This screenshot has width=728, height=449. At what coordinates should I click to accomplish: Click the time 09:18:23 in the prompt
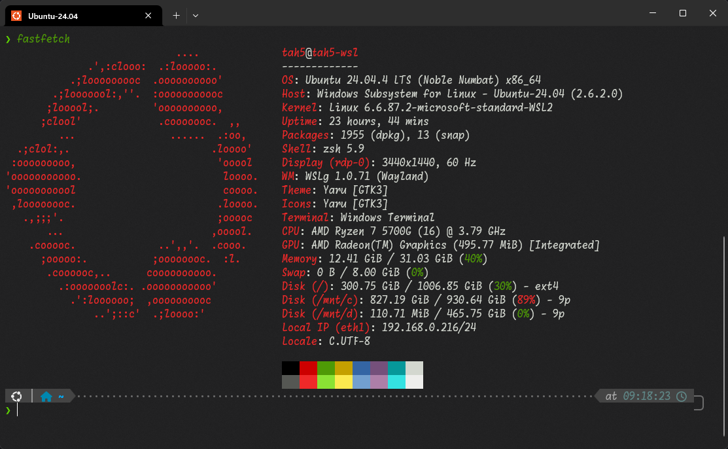(646, 396)
